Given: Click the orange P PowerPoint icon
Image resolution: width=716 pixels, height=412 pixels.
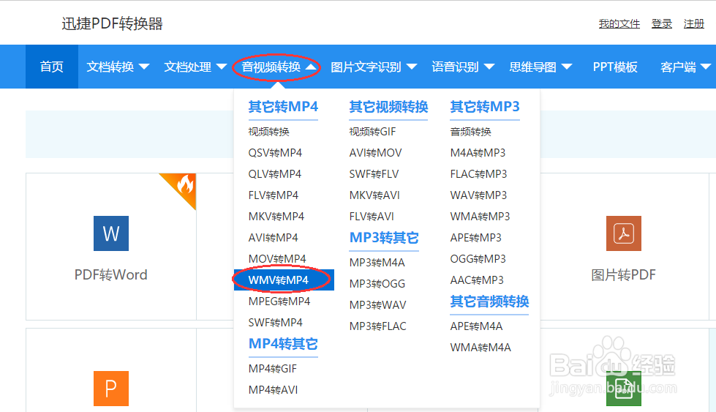Looking at the screenshot, I should point(111,389).
